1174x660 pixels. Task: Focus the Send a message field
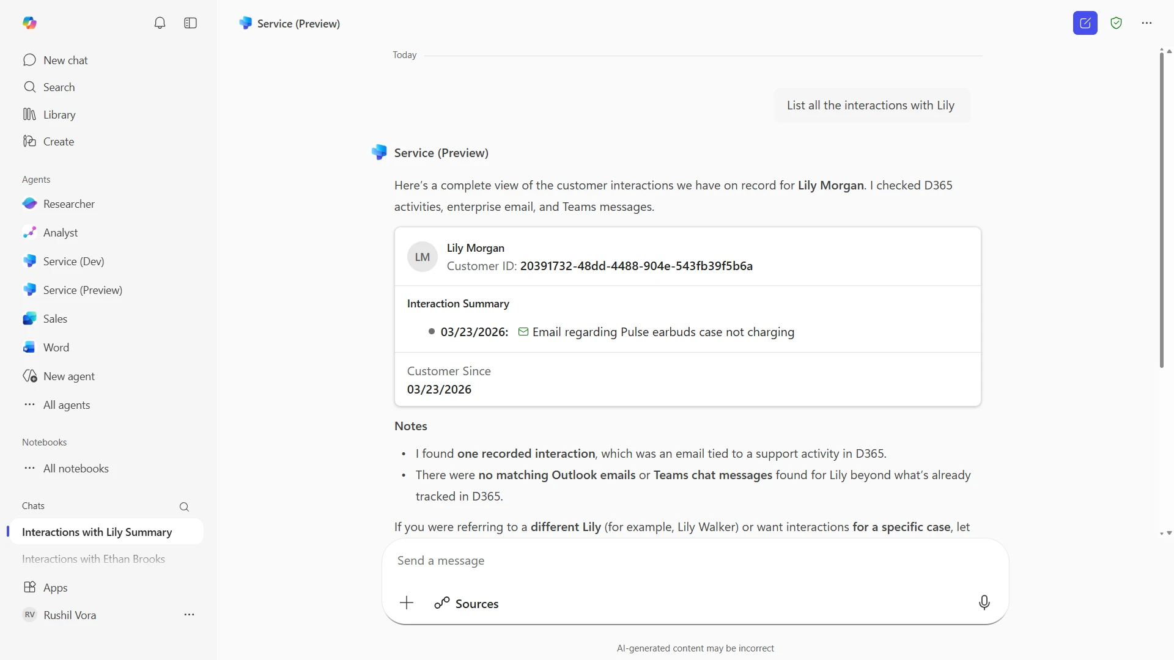pos(695,560)
